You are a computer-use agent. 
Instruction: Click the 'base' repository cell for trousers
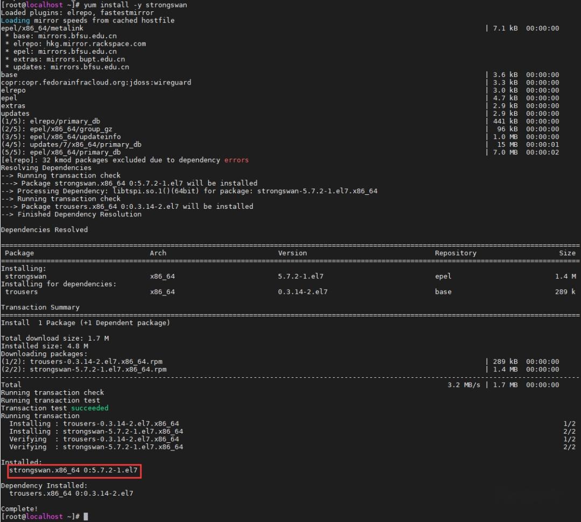click(x=443, y=292)
